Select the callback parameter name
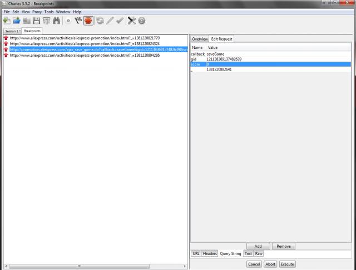 [x=198, y=54]
